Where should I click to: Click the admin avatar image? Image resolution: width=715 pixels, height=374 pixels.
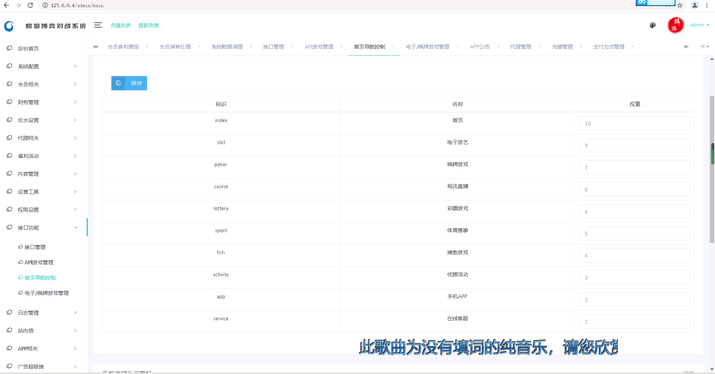pos(675,25)
